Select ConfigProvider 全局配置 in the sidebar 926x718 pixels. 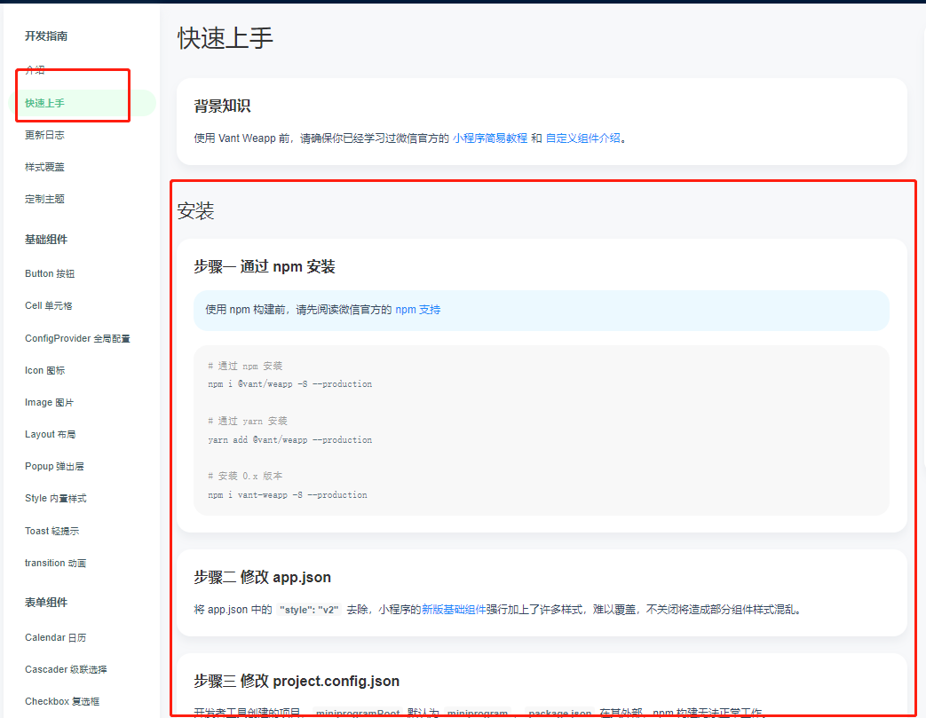77,338
